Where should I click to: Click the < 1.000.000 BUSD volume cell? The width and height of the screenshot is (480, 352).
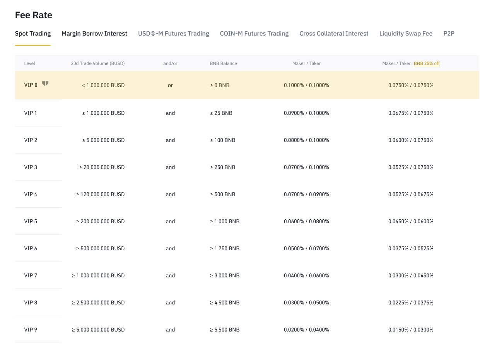tap(103, 85)
